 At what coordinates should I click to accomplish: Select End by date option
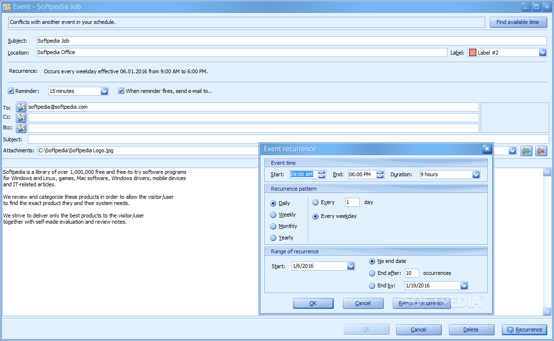372,285
